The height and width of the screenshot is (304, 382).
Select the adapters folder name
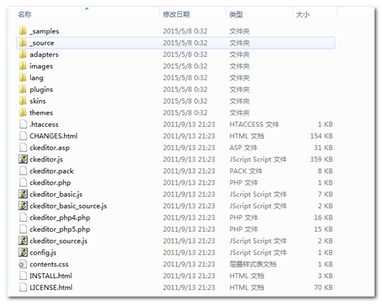[x=44, y=55]
